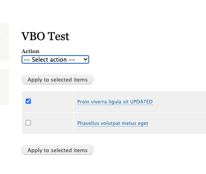Click the lower gray sidebar block
The height and width of the screenshot is (174, 206).
[4, 87]
